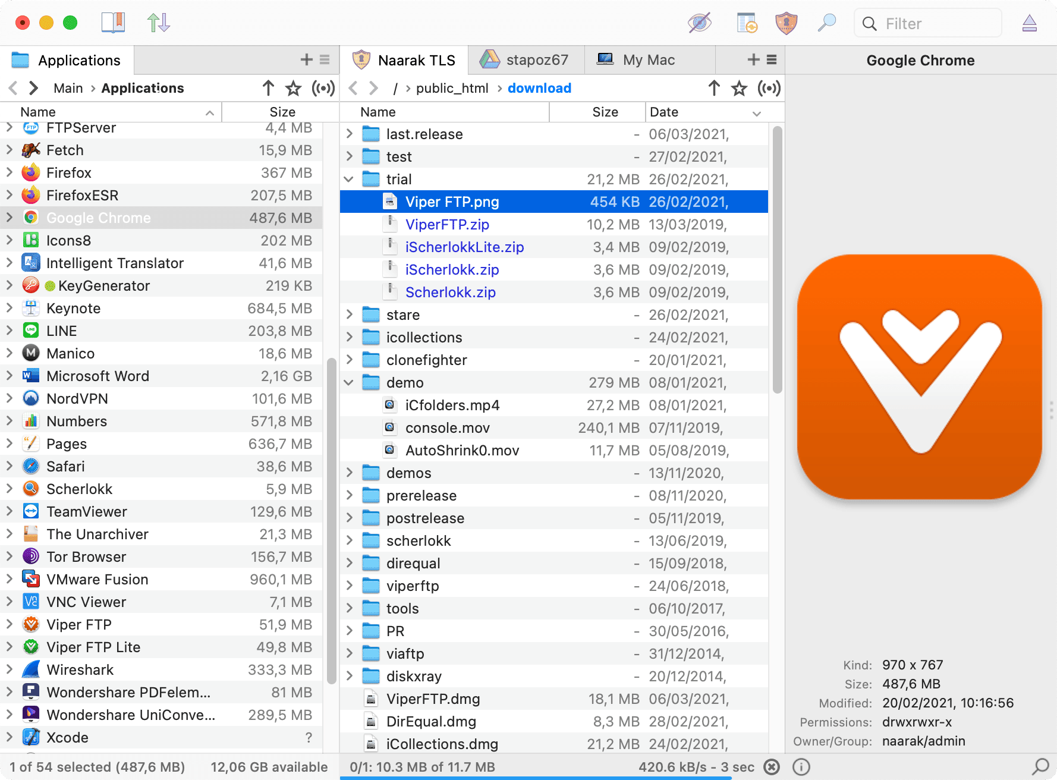Click the left pane vertical scrollbar
Viewport: 1057px width, 780px height.
point(332,520)
